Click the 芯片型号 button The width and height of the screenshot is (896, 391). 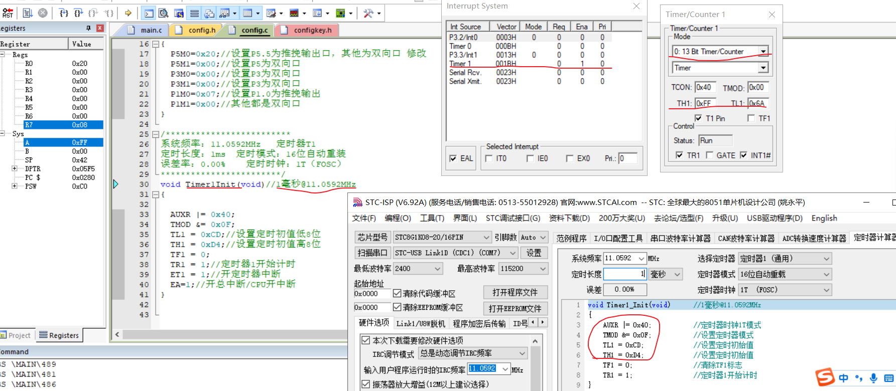pyautogui.click(x=372, y=237)
